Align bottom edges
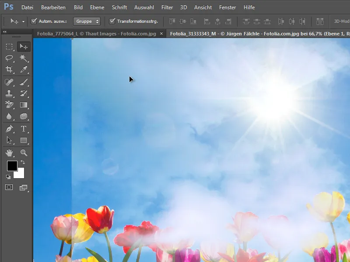The image size is (350, 262). pos(193,21)
